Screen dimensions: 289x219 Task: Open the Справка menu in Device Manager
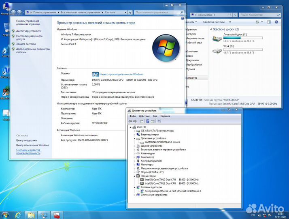coord(165,116)
